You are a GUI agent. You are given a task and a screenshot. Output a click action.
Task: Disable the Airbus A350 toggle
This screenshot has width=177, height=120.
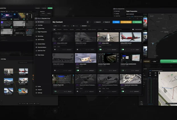(x=78, y=70)
